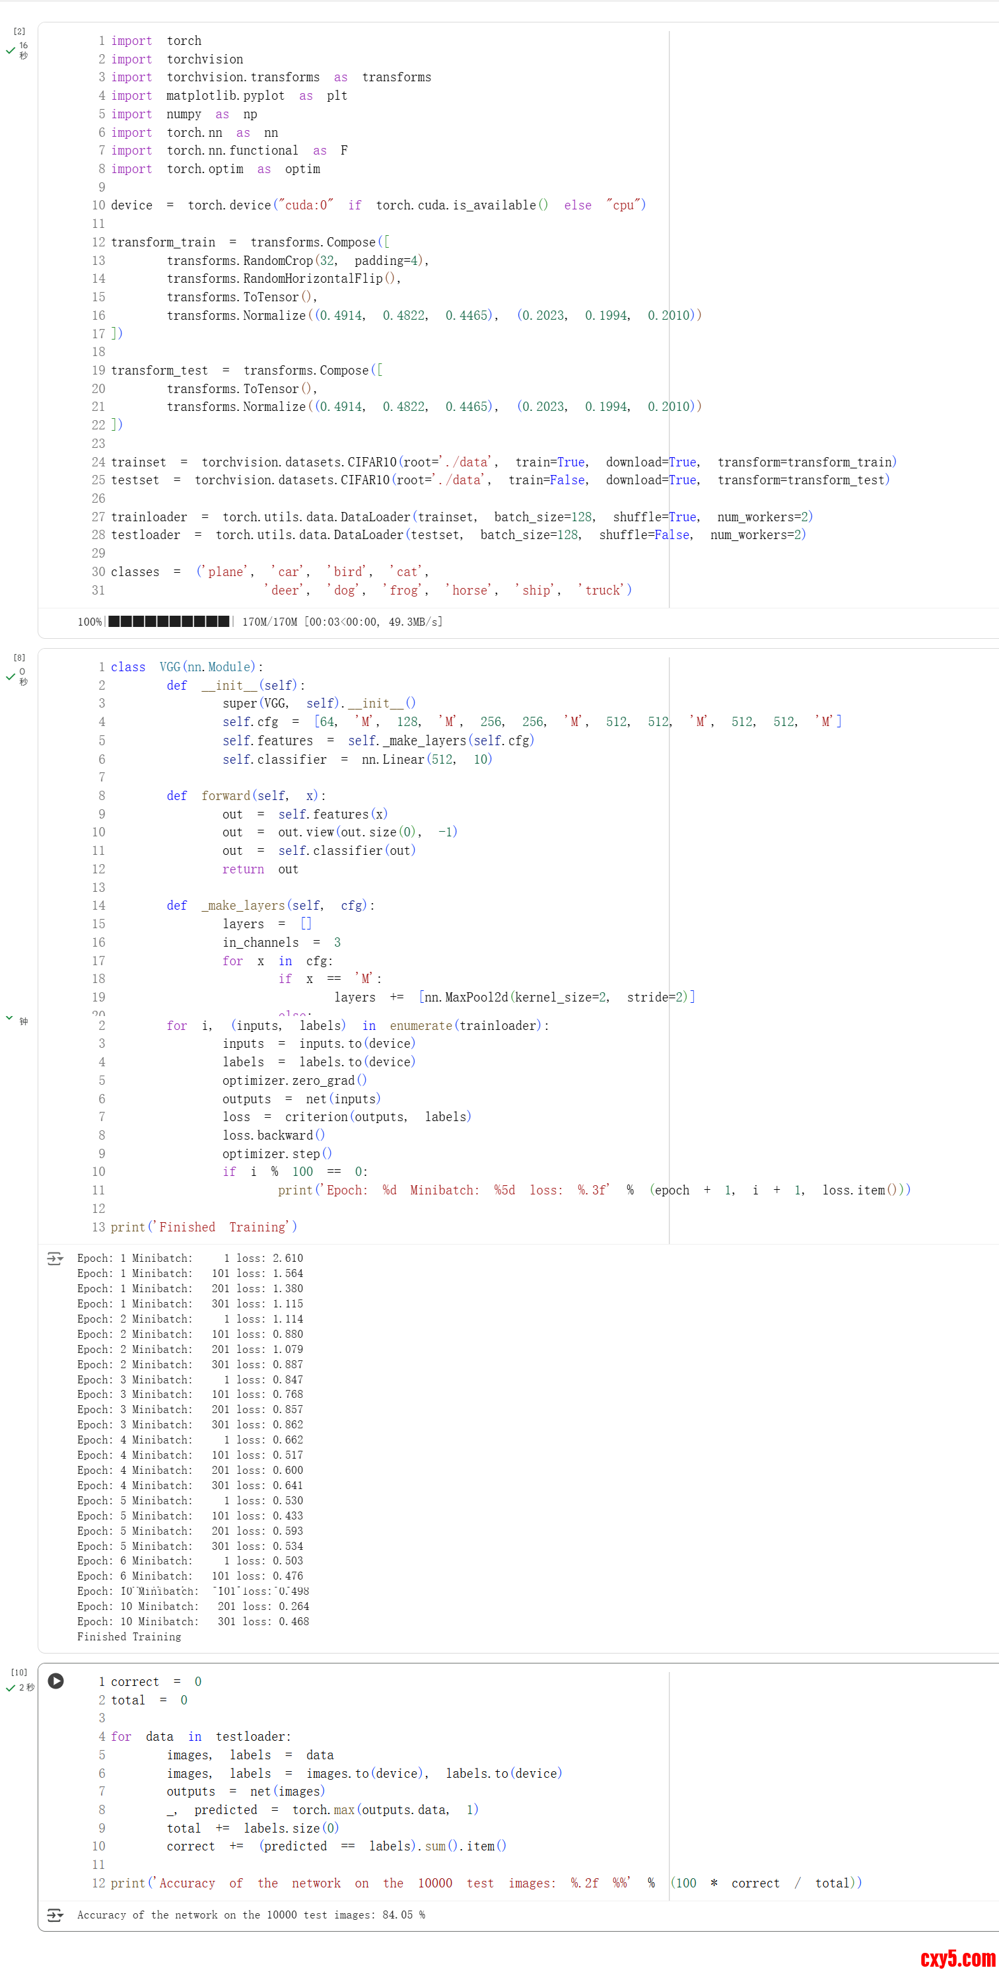
Task: Click the device = torch.device line
Action: pos(378,205)
